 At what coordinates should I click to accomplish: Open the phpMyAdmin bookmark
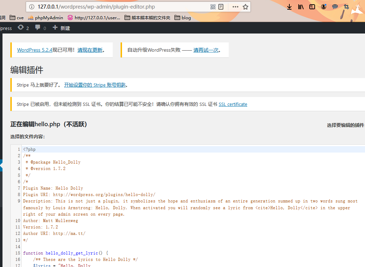coord(45,18)
